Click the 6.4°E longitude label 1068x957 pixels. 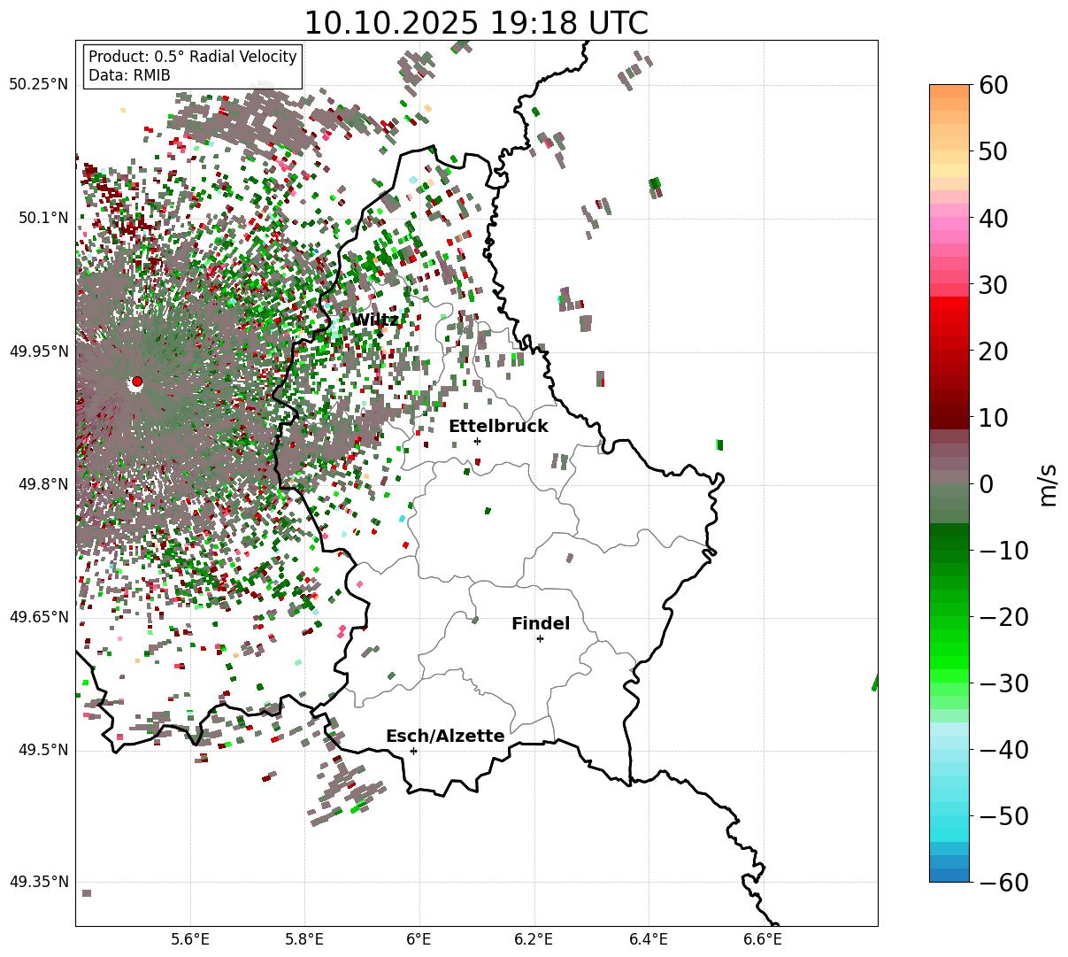click(x=649, y=939)
